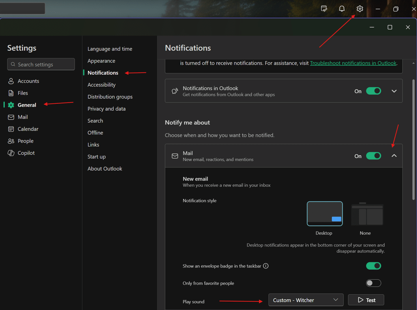Click the scrollbar up arrow
This screenshot has width=417, height=310.
[x=413, y=63]
